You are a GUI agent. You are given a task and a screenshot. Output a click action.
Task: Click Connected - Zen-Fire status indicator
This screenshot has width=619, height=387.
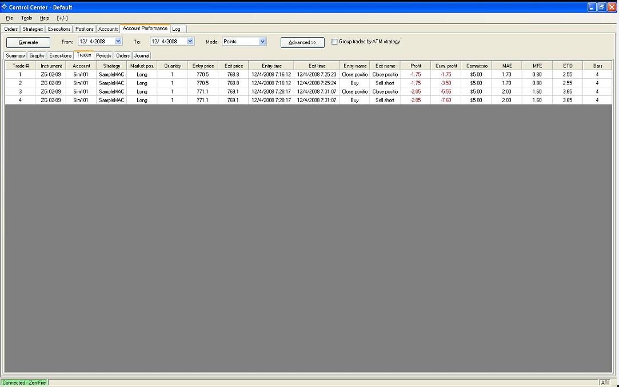[24, 382]
